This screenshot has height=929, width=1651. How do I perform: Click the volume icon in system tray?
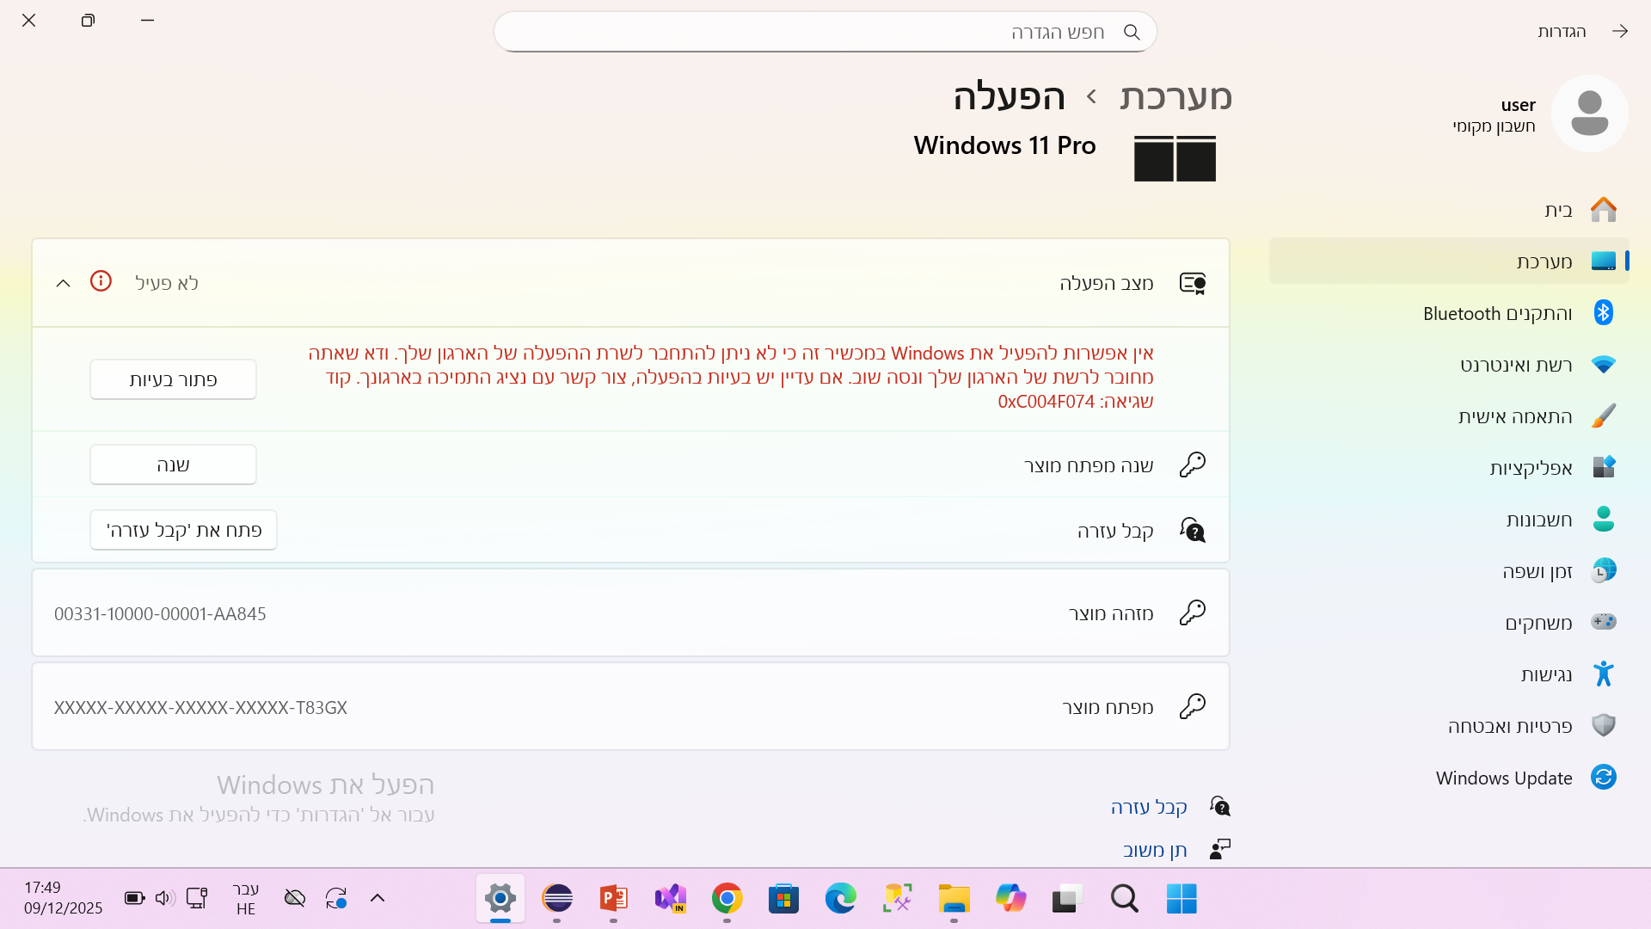coord(164,897)
